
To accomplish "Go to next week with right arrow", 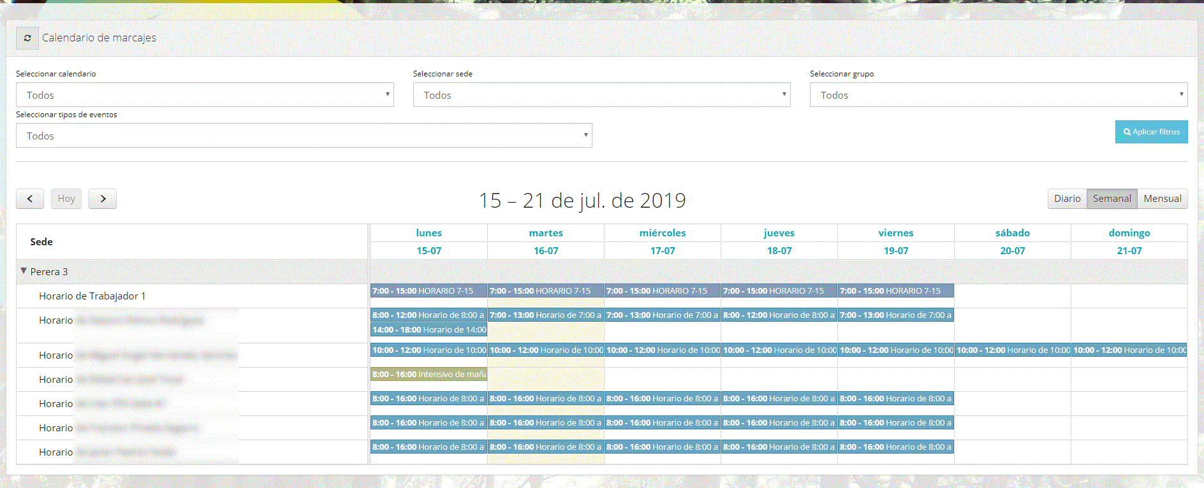I will (103, 199).
